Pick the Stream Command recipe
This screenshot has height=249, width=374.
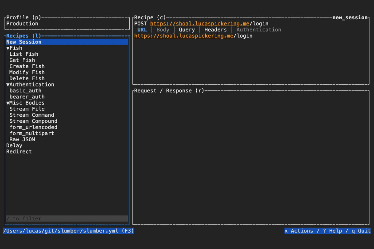[x=31, y=115]
